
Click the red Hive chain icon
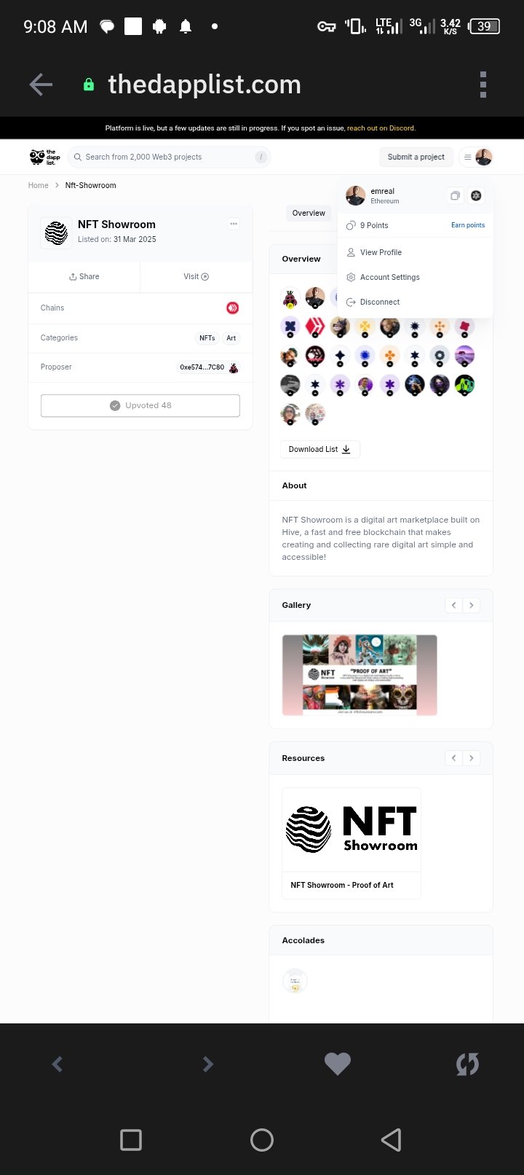click(x=232, y=308)
